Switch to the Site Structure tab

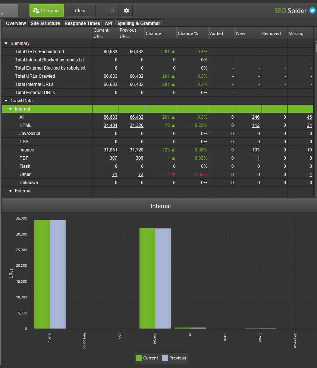(45, 23)
